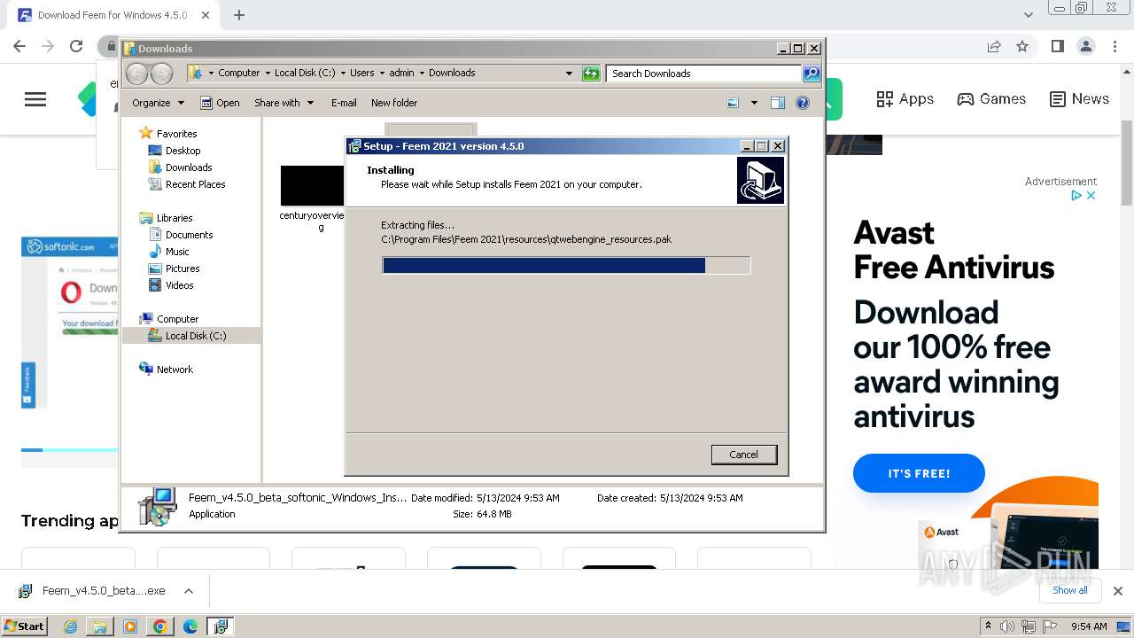This screenshot has width=1134, height=638.
Task: Click the Back arrow in the Downloads window
Action: [x=137, y=74]
